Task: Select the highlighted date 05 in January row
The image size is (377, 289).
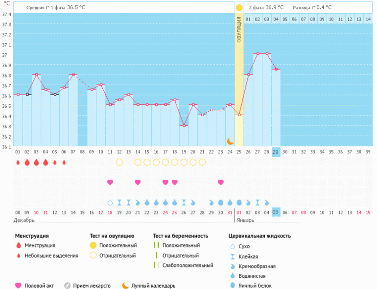Action: click(276, 212)
